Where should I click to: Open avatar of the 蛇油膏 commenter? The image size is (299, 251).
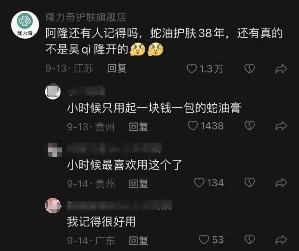(53, 91)
